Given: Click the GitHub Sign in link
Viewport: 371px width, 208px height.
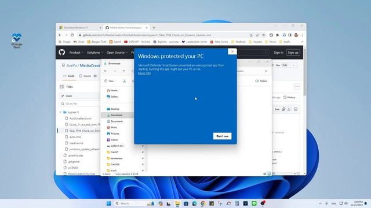Looking at the screenshot, I should point(278,53).
